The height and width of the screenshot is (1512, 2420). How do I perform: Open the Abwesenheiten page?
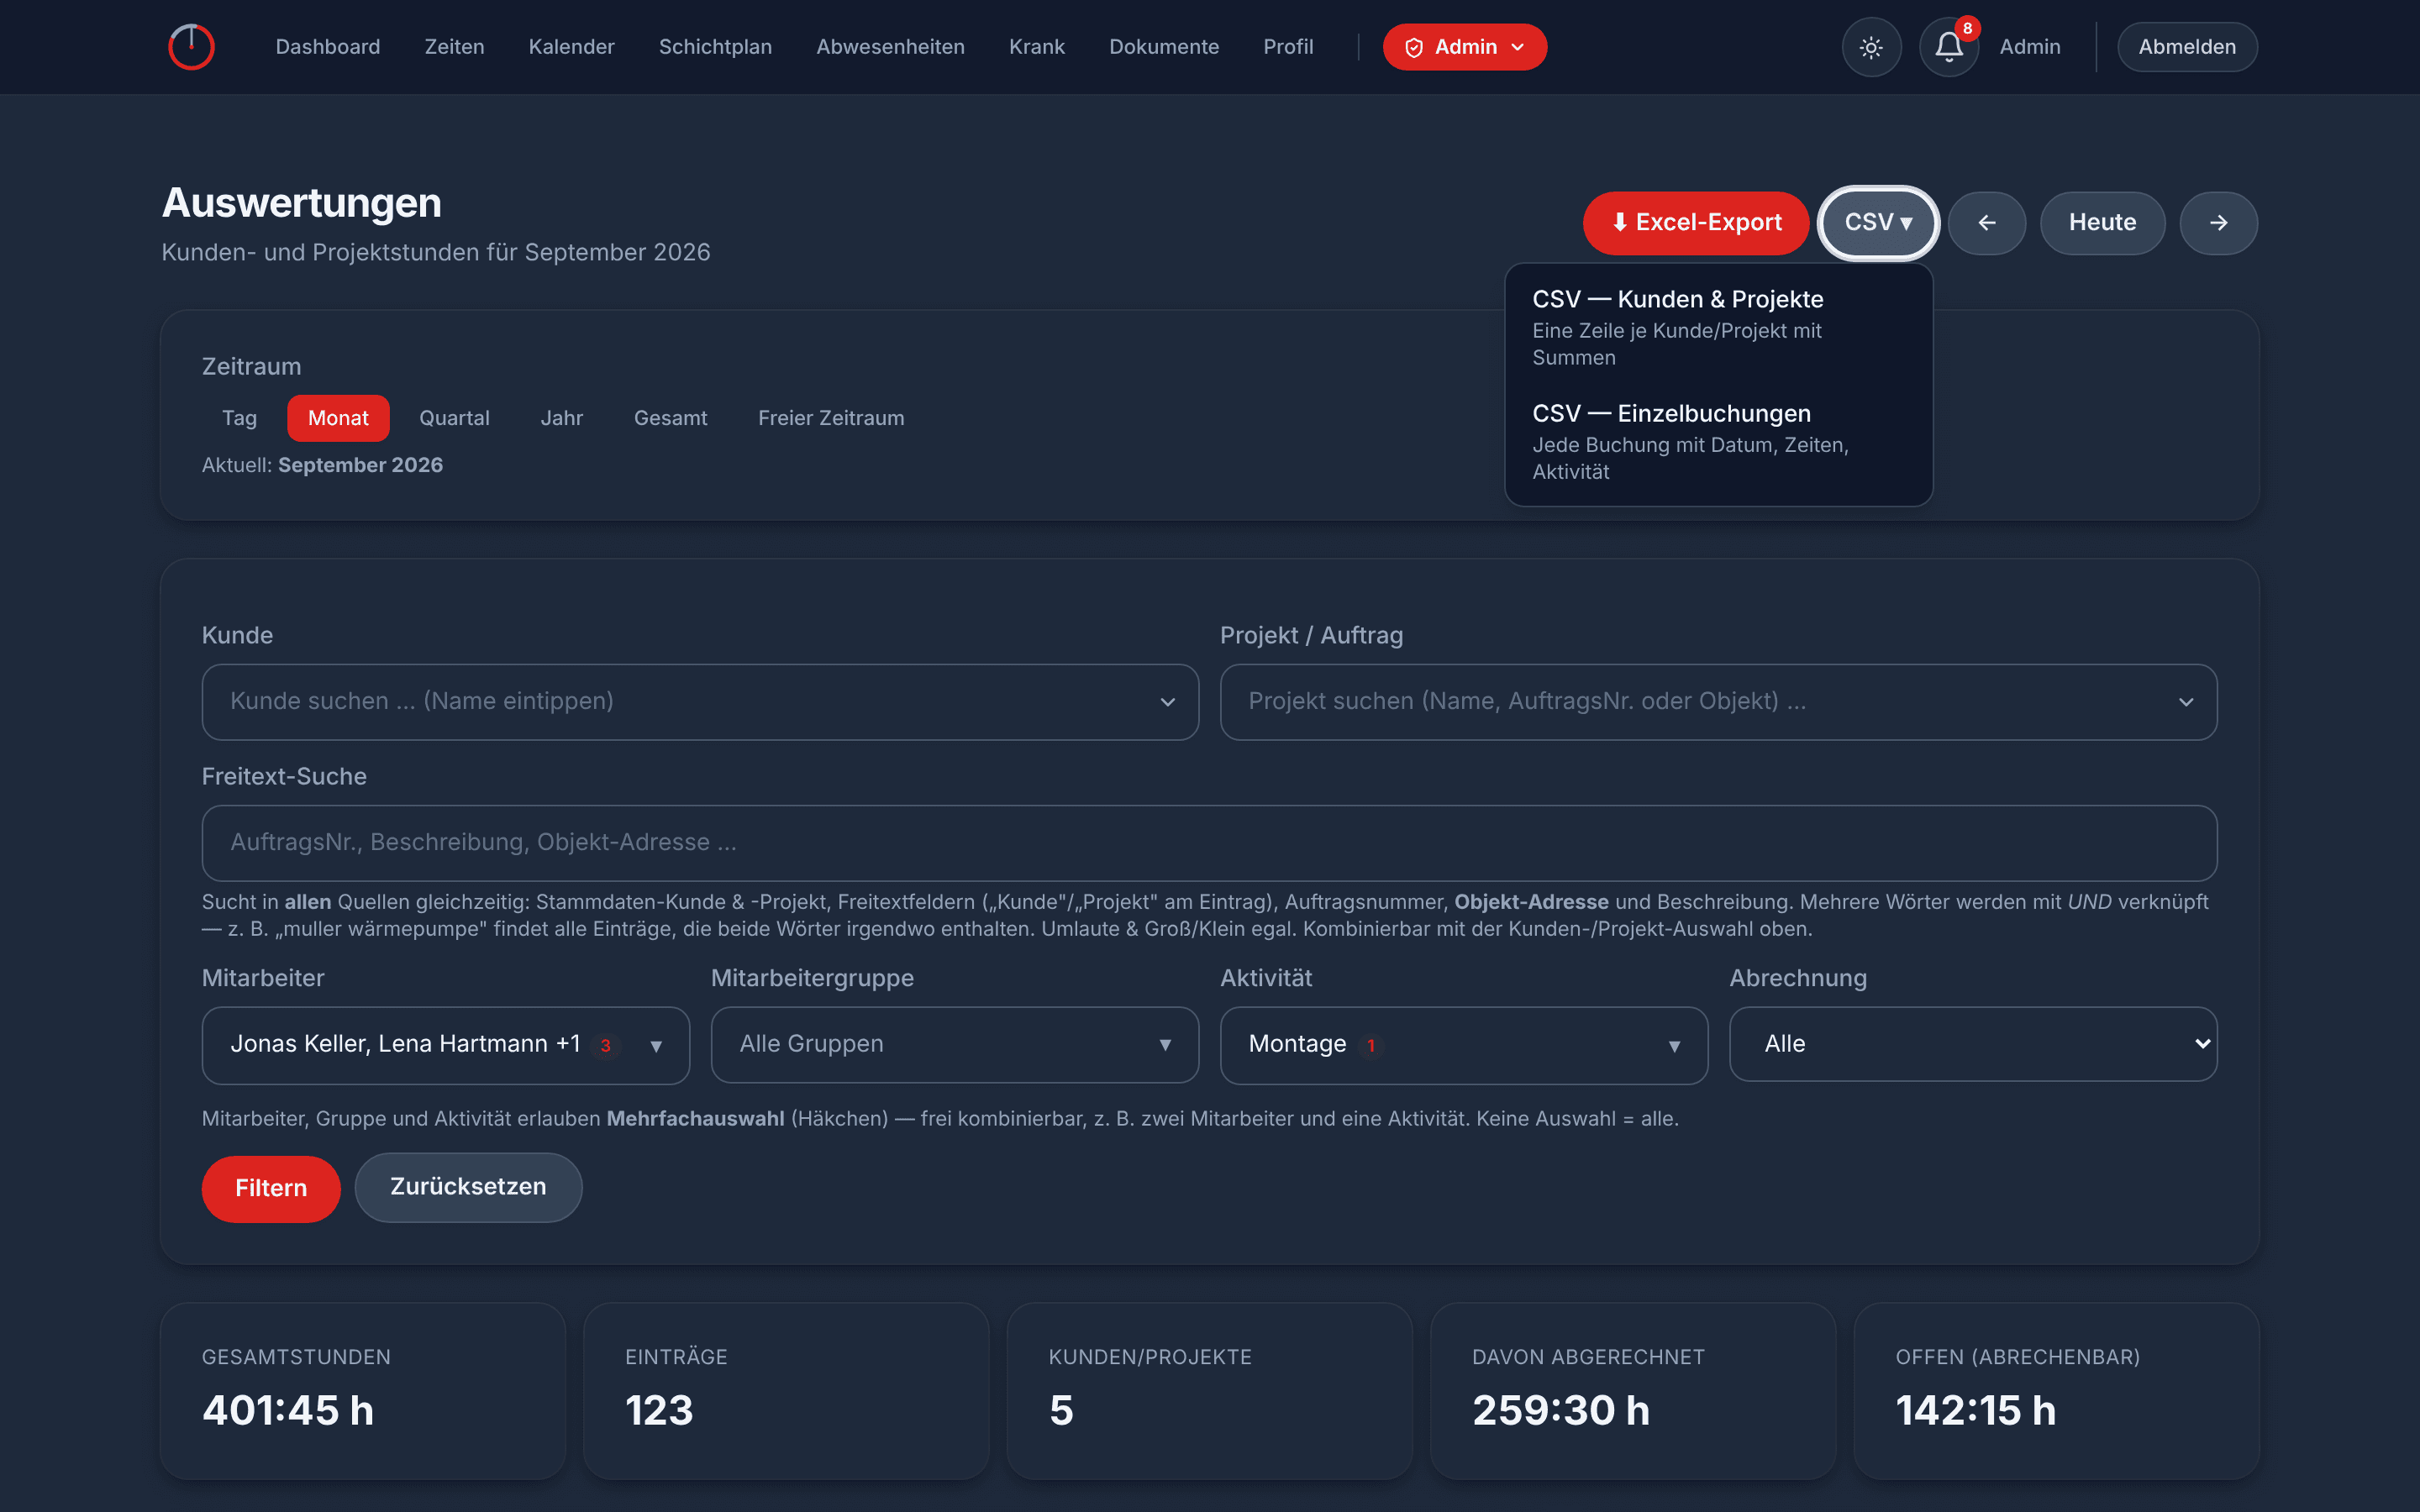890,47
